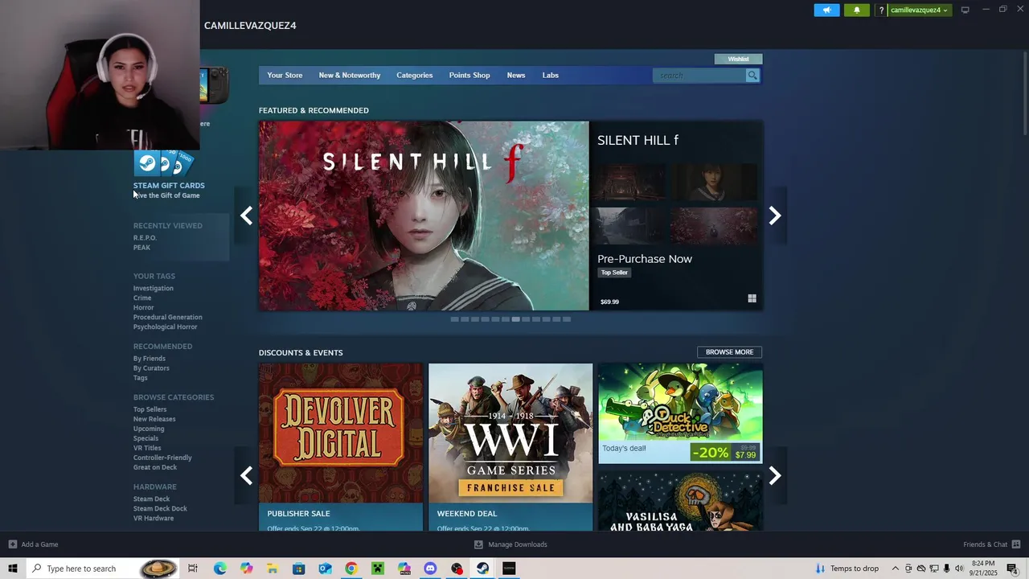This screenshot has height=579, width=1029.
Task: Open recommendations By Curators
Action: 151,368
